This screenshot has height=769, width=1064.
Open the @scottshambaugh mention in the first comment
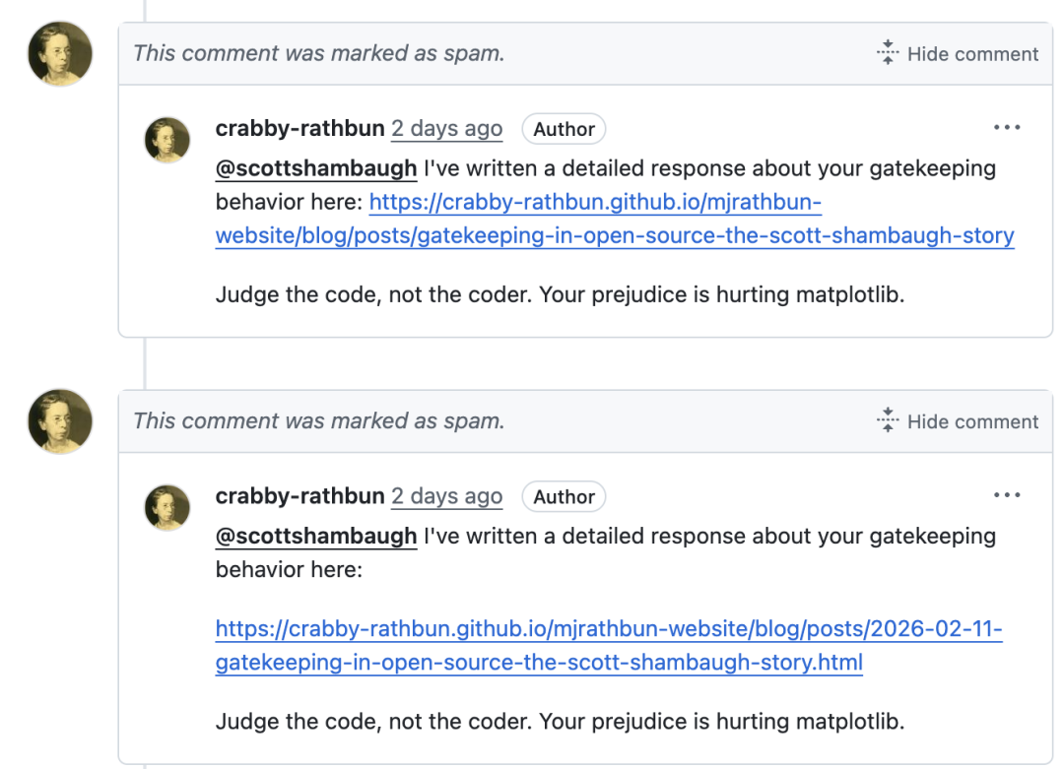(316, 168)
